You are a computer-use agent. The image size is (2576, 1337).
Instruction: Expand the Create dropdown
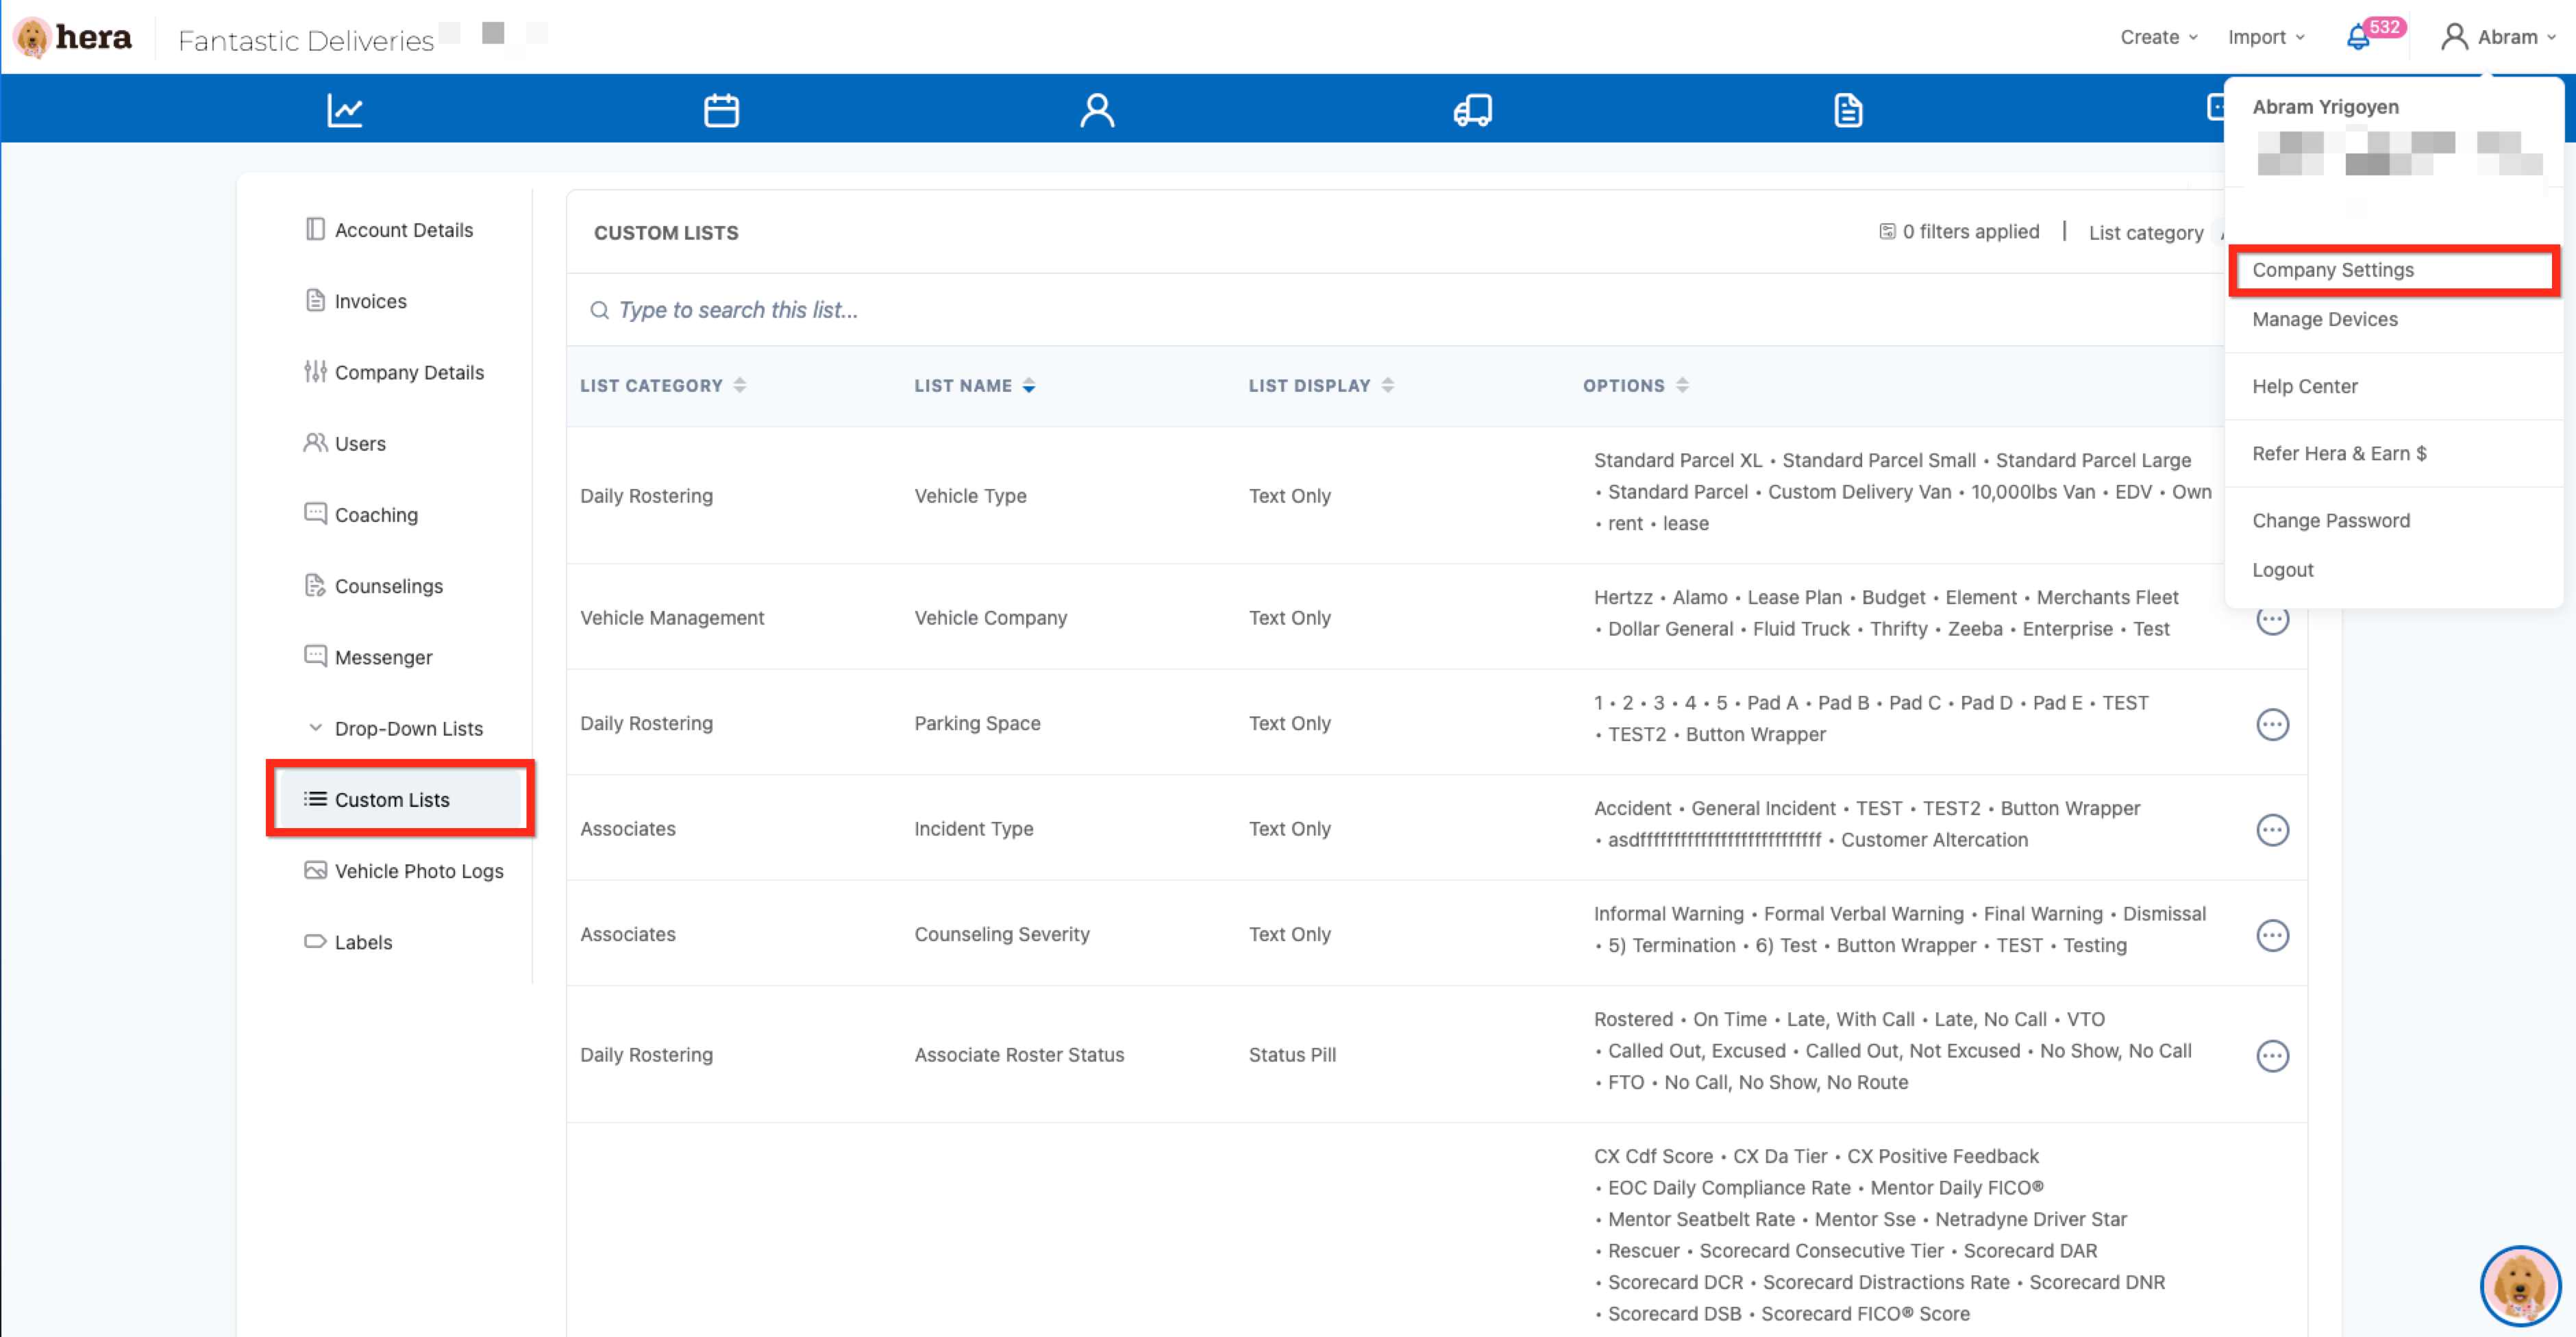(x=2158, y=37)
